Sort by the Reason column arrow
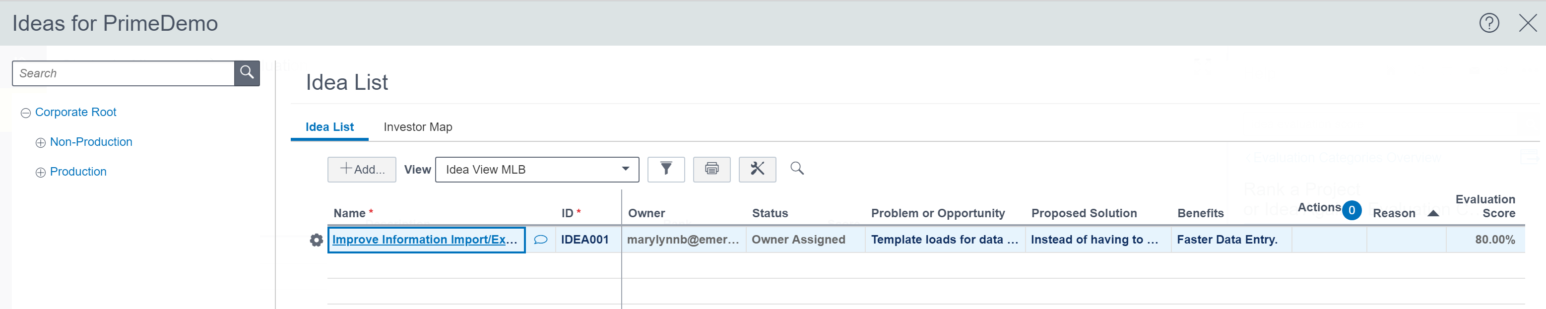This screenshot has height=309, width=1546. pos(1432,214)
